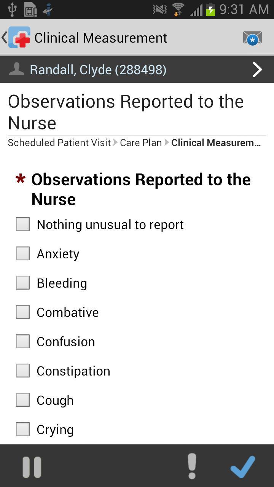Screen dimensions: 274x487
Task: Tick the Anxiety checkbox
Action: tap(23, 253)
